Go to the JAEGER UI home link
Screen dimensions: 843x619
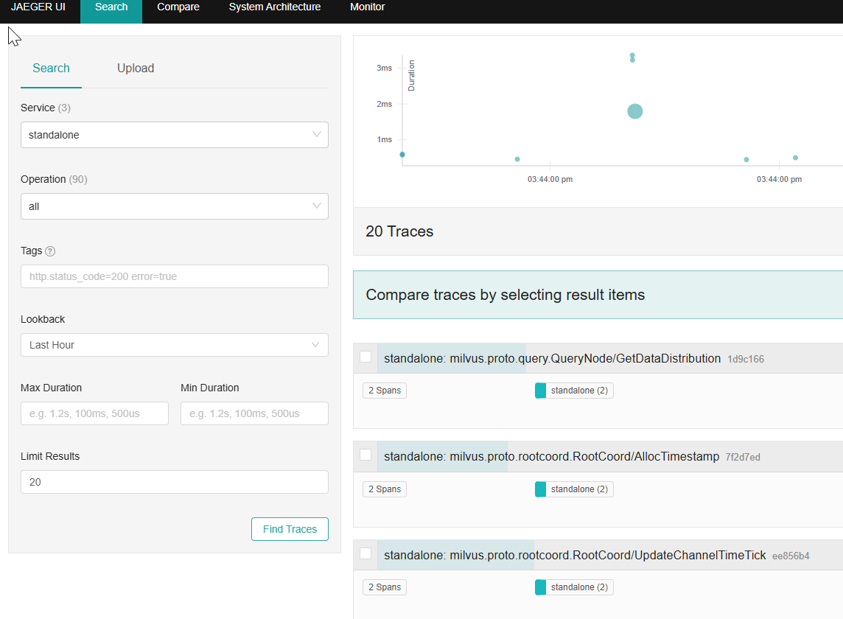tap(38, 7)
